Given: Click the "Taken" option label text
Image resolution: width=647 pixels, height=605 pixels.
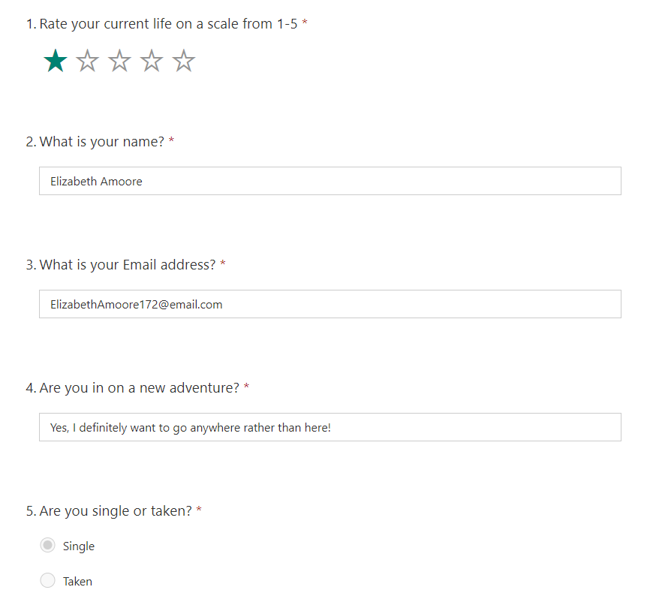Looking at the screenshot, I should 77,581.
